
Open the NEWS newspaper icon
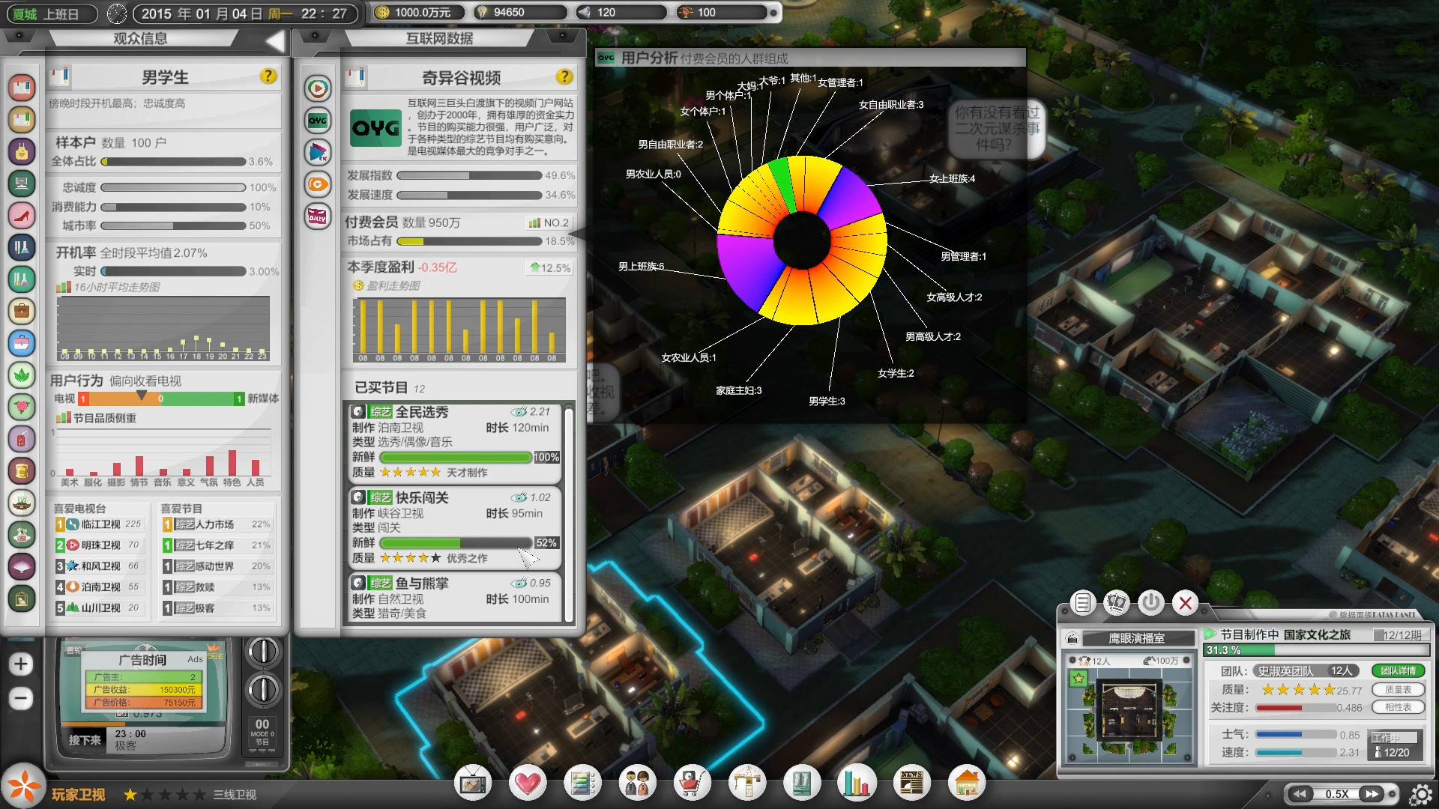coord(911,784)
